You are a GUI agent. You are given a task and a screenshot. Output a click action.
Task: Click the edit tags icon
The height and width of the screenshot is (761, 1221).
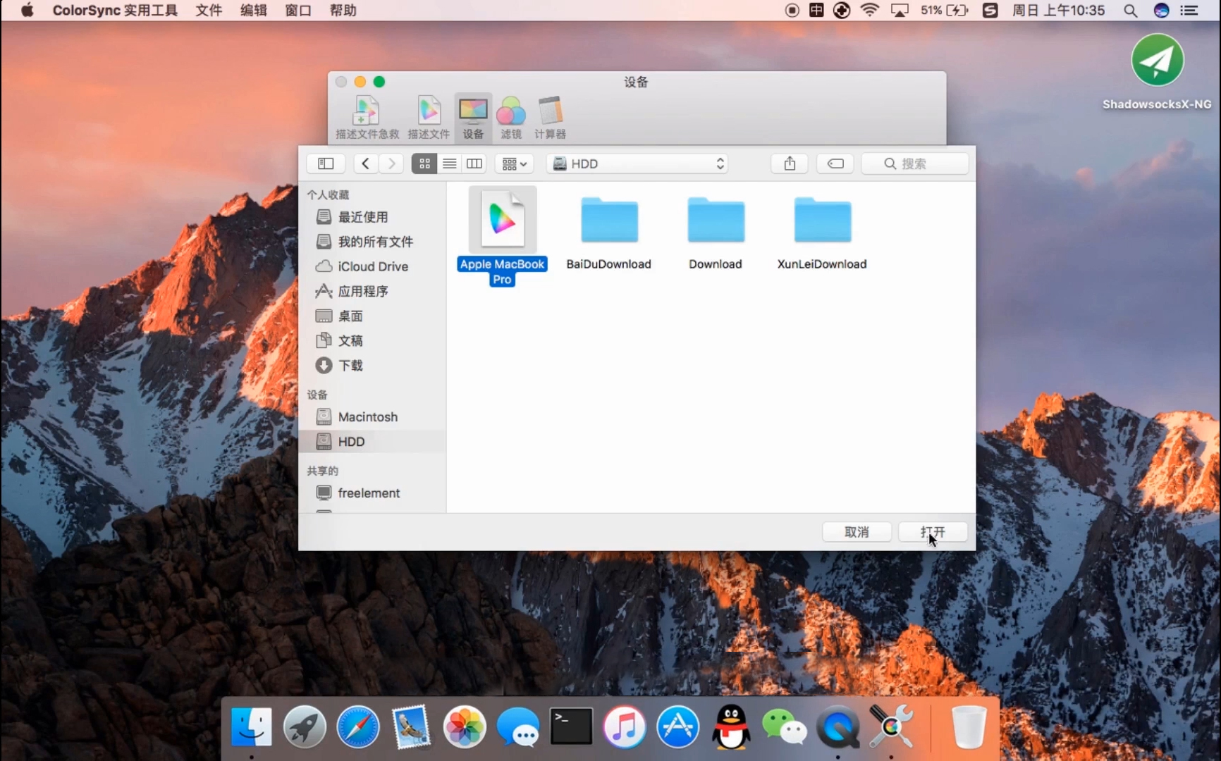coord(835,163)
